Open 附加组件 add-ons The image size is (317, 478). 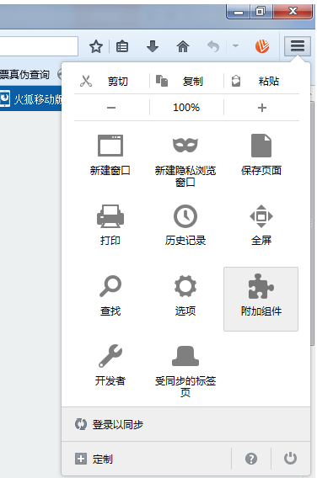pos(261,299)
